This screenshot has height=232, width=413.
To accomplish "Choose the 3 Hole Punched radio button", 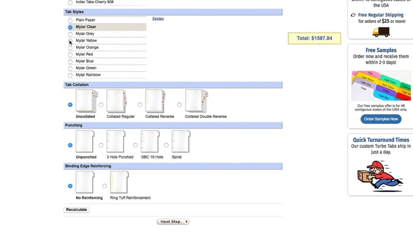I will coord(101,145).
